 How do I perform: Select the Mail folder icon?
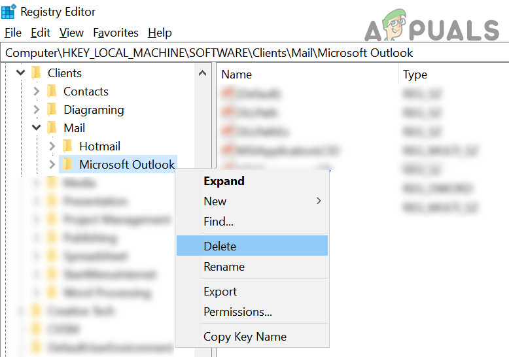[x=52, y=127]
